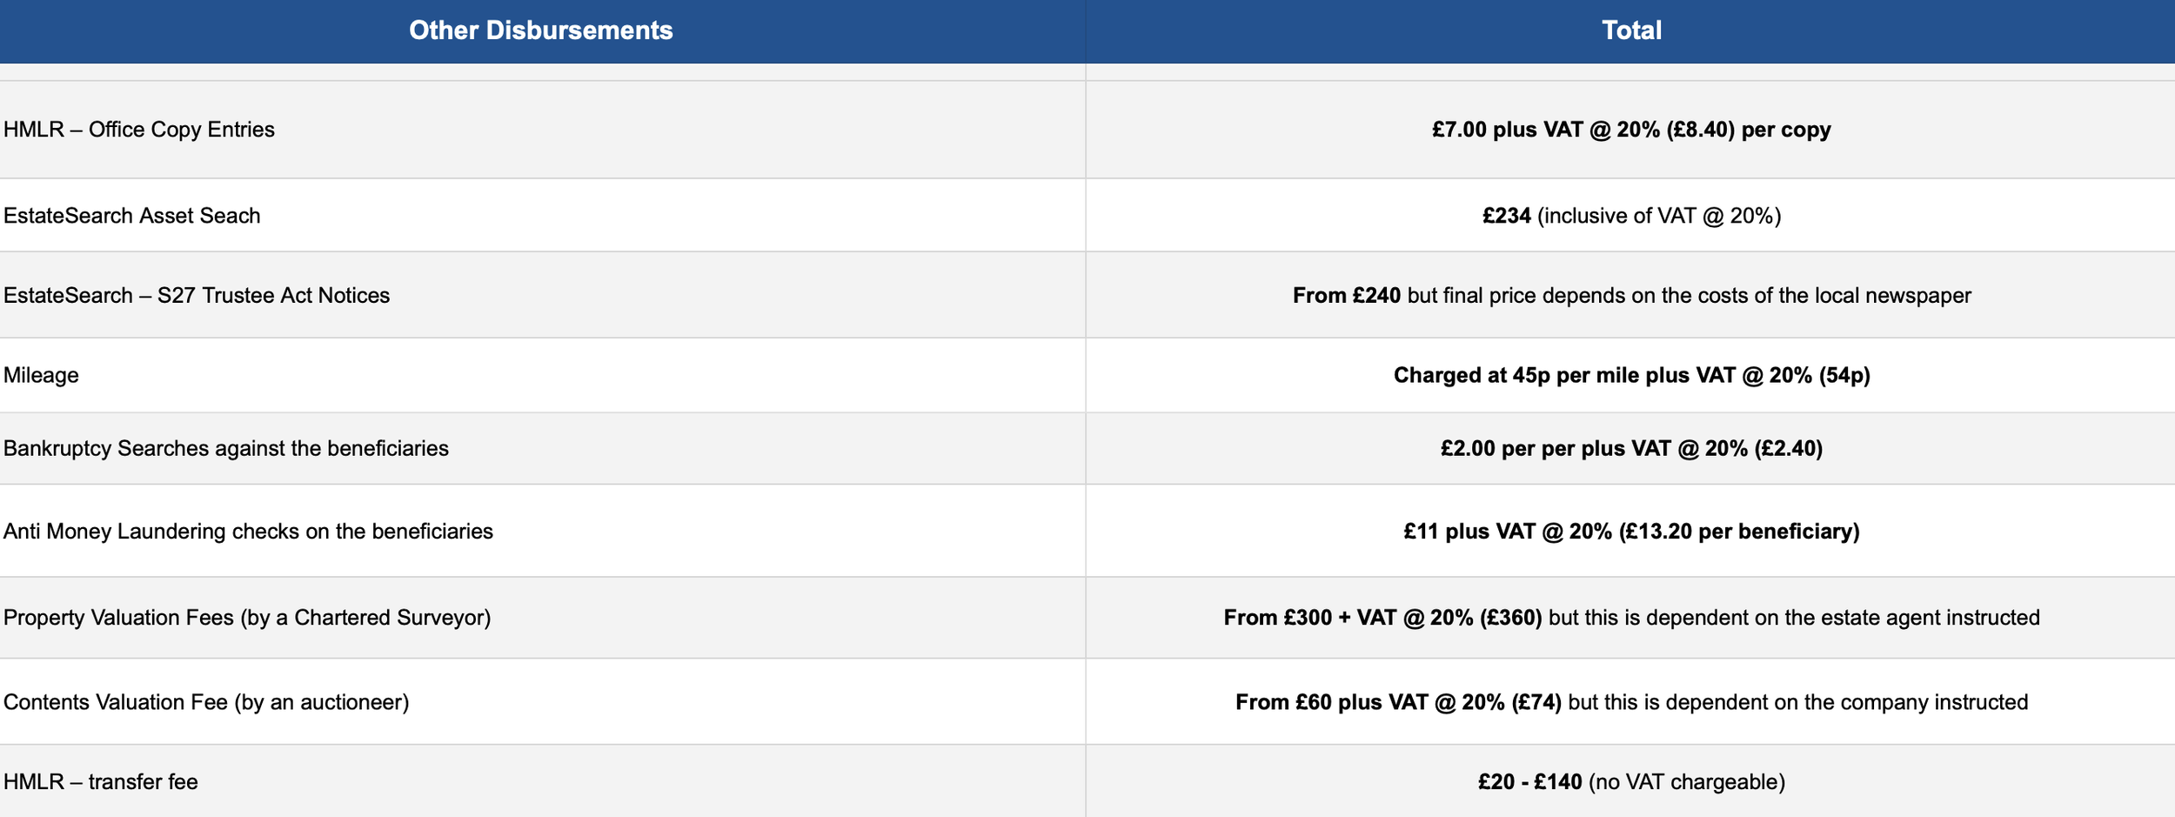Click the From £60 plus VAT cell
The height and width of the screenshot is (817, 2175).
1631,702
